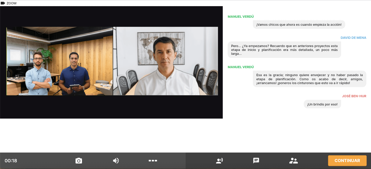371x169 pixels.
Task: Click the DAVID DE MENA name label
Action: point(353,38)
